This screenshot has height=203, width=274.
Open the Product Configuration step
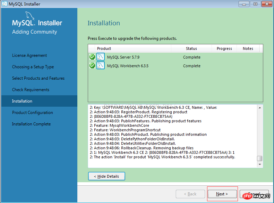(x=33, y=113)
